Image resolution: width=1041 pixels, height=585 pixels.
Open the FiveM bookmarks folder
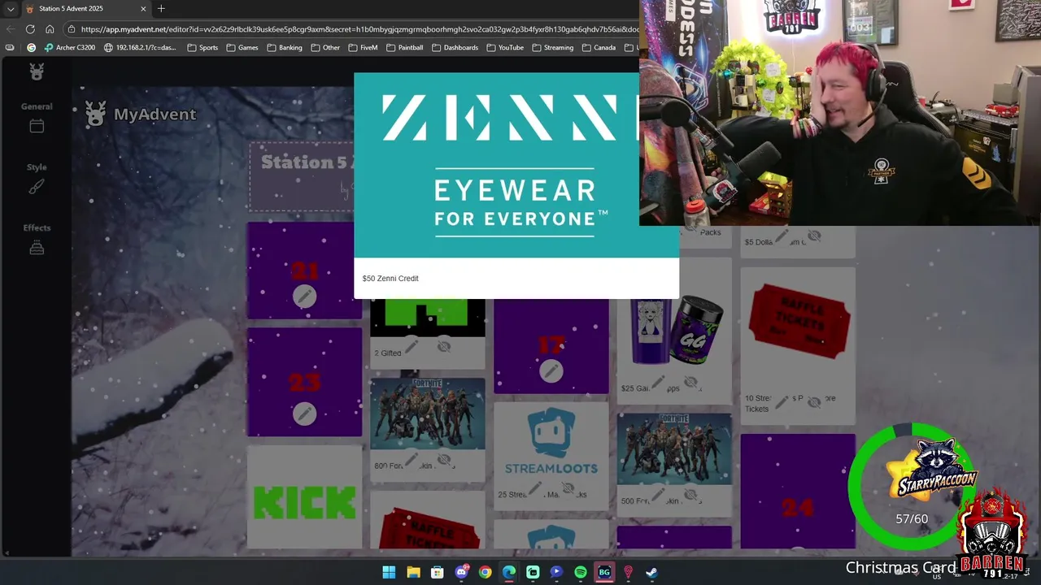pos(363,48)
